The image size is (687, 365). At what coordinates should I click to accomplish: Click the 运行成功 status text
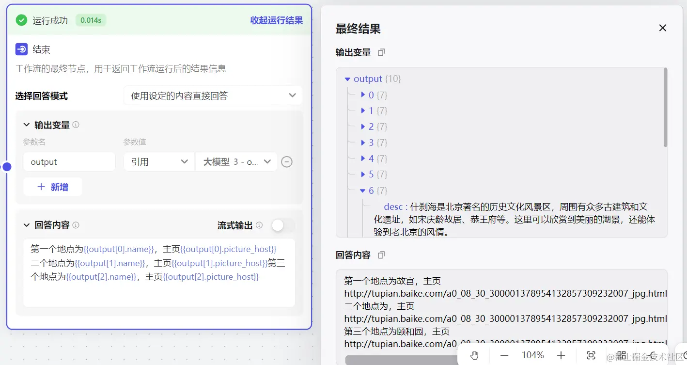pyautogui.click(x=50, y=20)
